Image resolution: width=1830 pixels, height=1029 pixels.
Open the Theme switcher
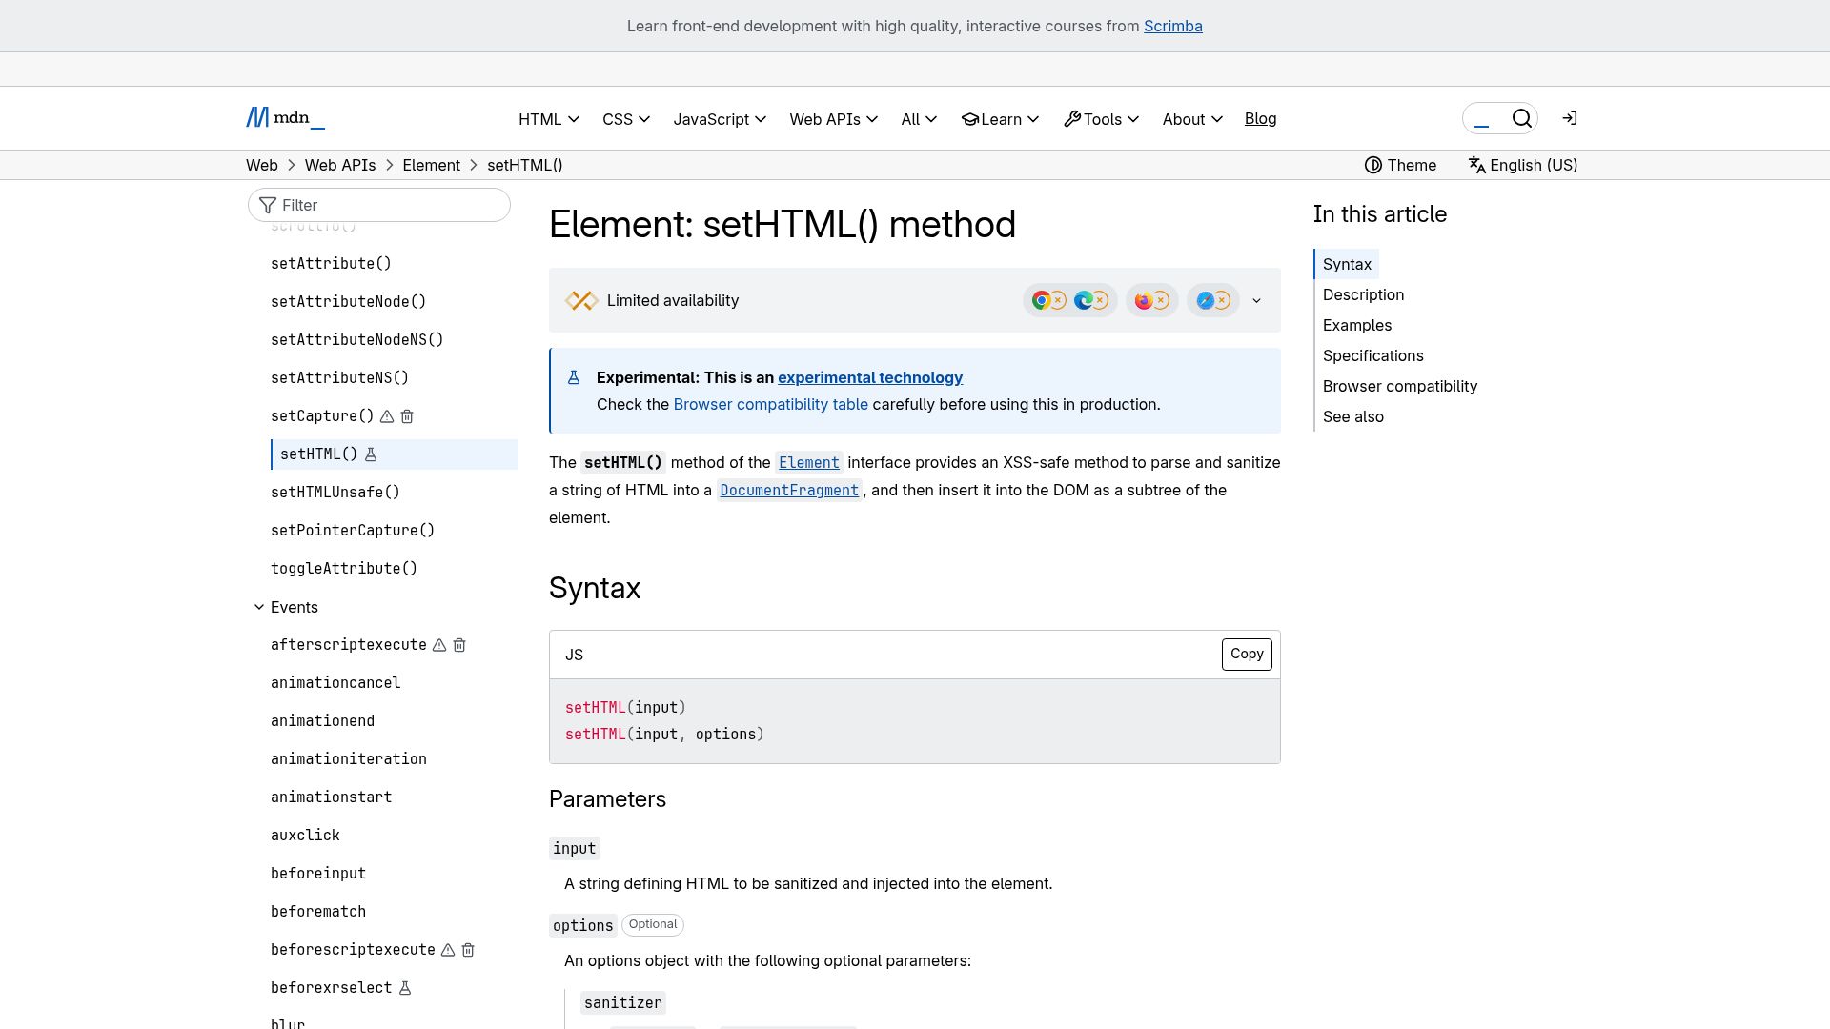[1400, 165]
